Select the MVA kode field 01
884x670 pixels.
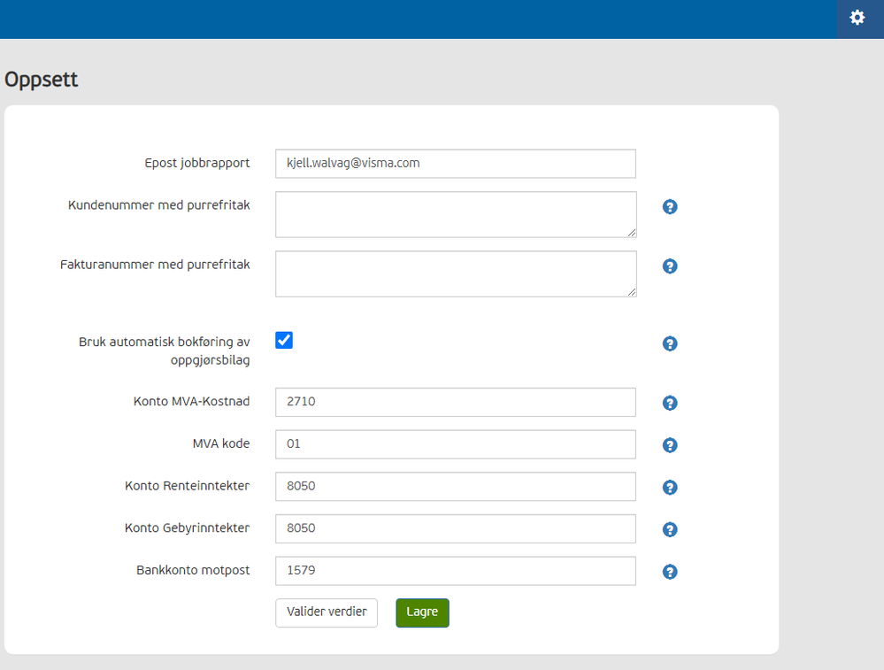(456, 444)
